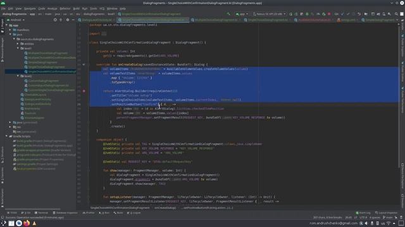Collapse the level1 package node
The image size is (405, 227).
18,49
